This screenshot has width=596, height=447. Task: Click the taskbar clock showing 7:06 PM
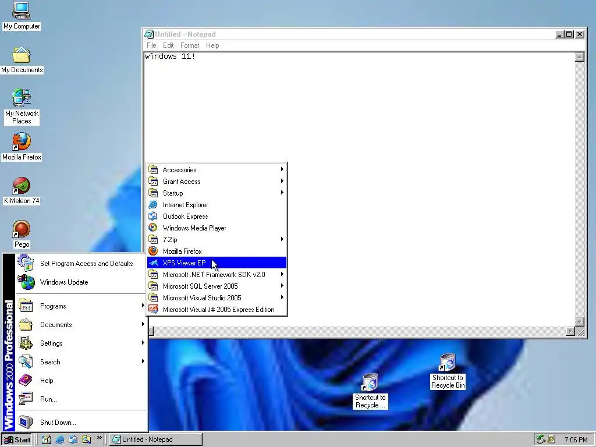tap(576, 440)
